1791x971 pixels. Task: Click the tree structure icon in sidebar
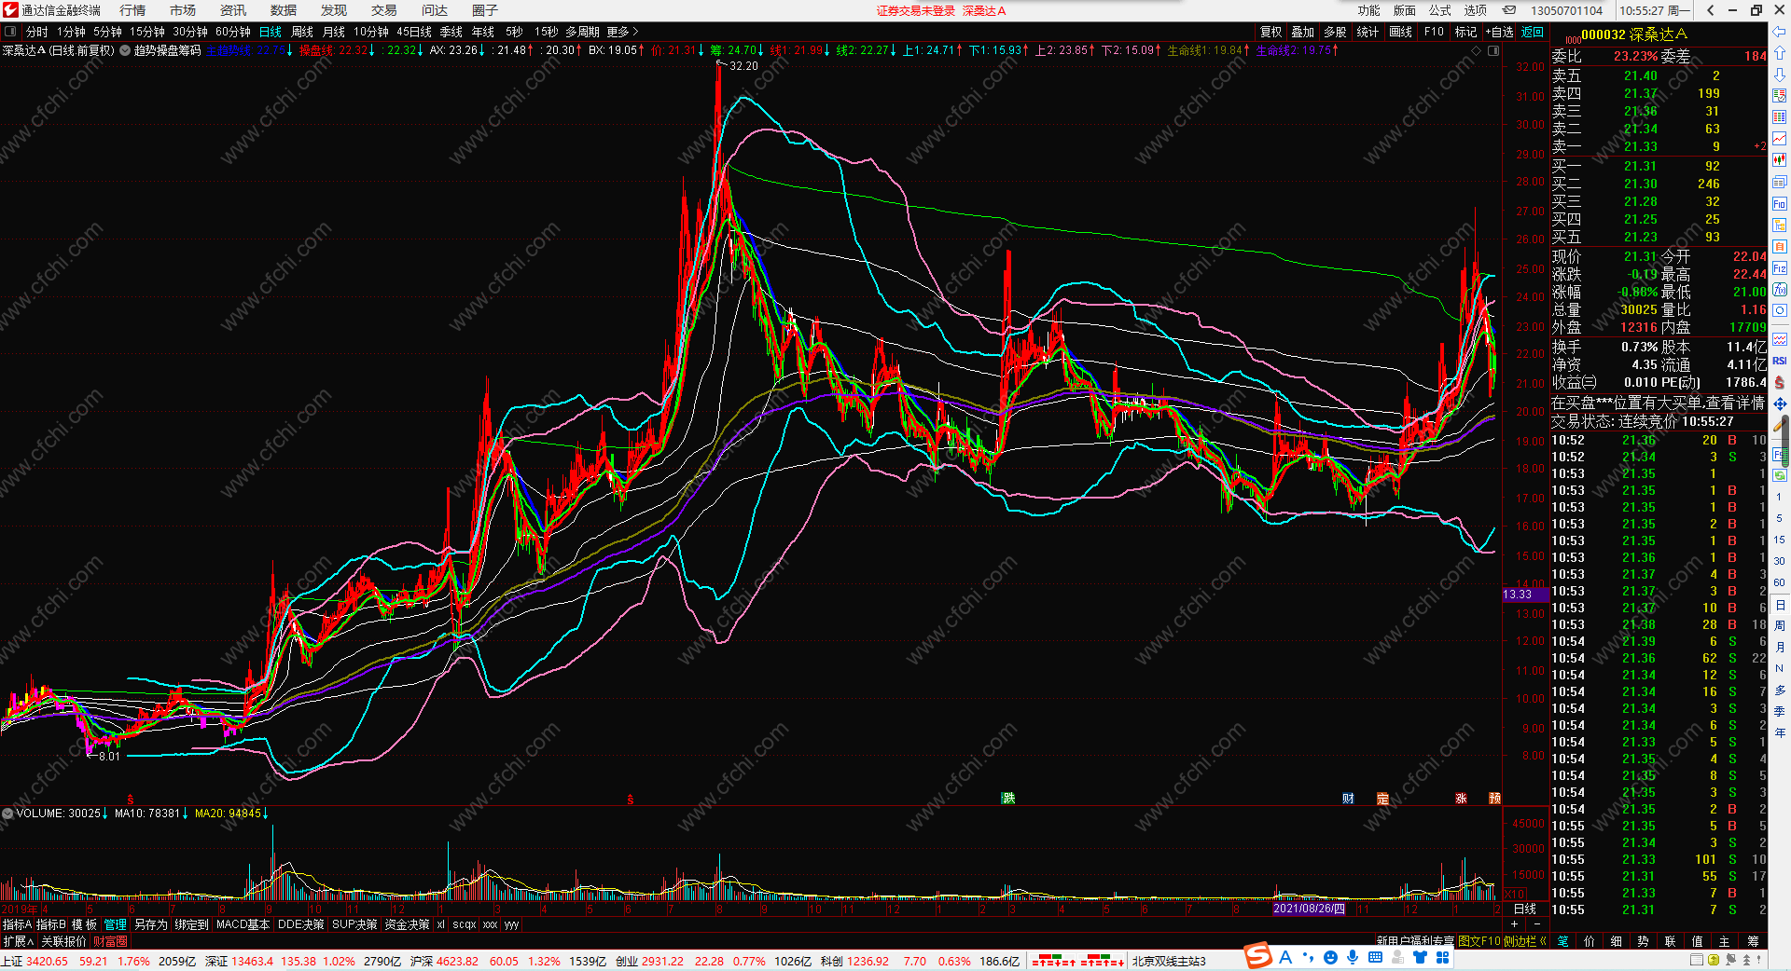click(1780, 226)
